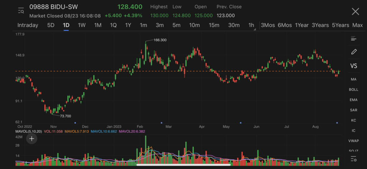Open the VS comparison tool
This screenshot has width=367, height=169.
click(353, 66)
